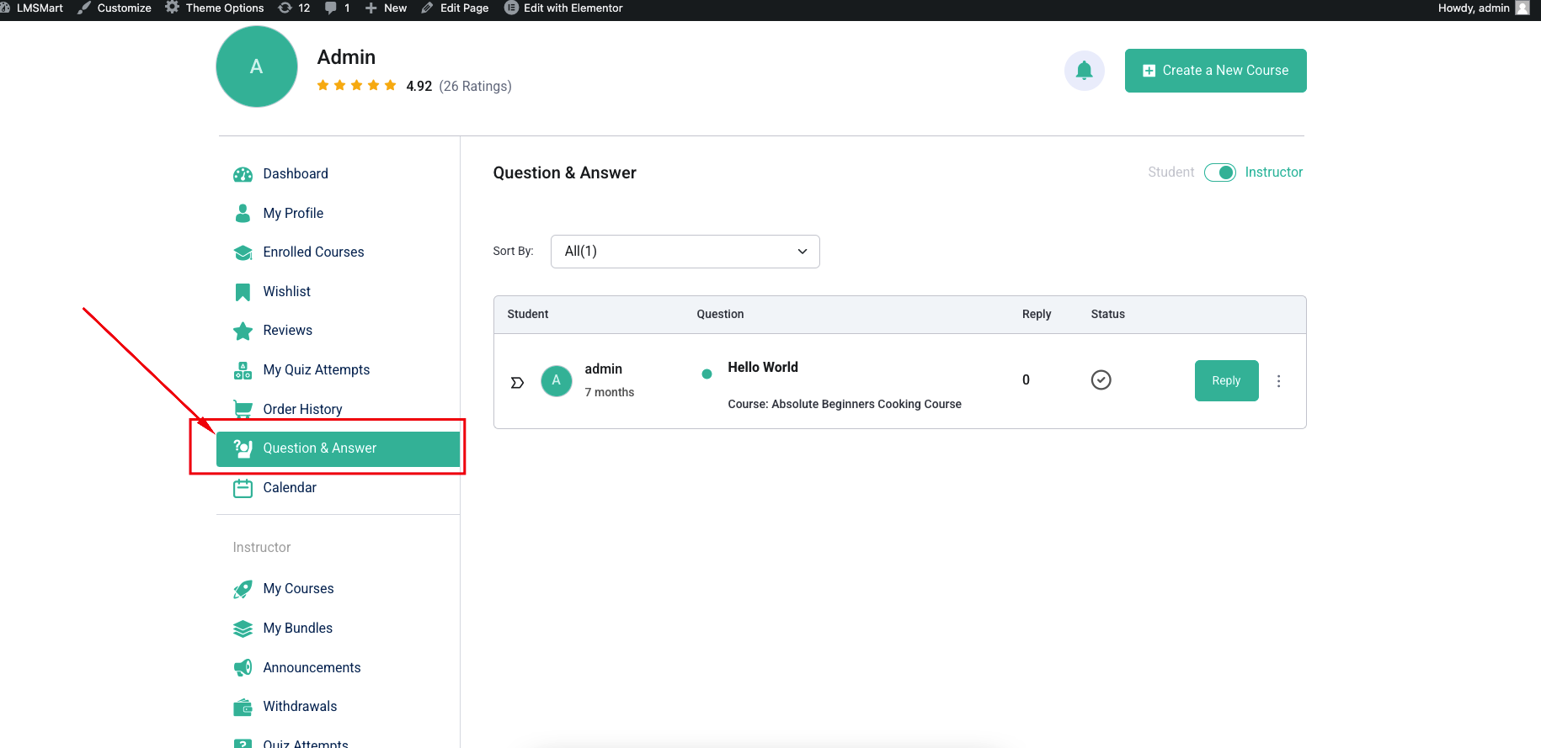Screen dimensions: 1541x748
Task: Click the notification bell icon
Action: point(1084,71)
